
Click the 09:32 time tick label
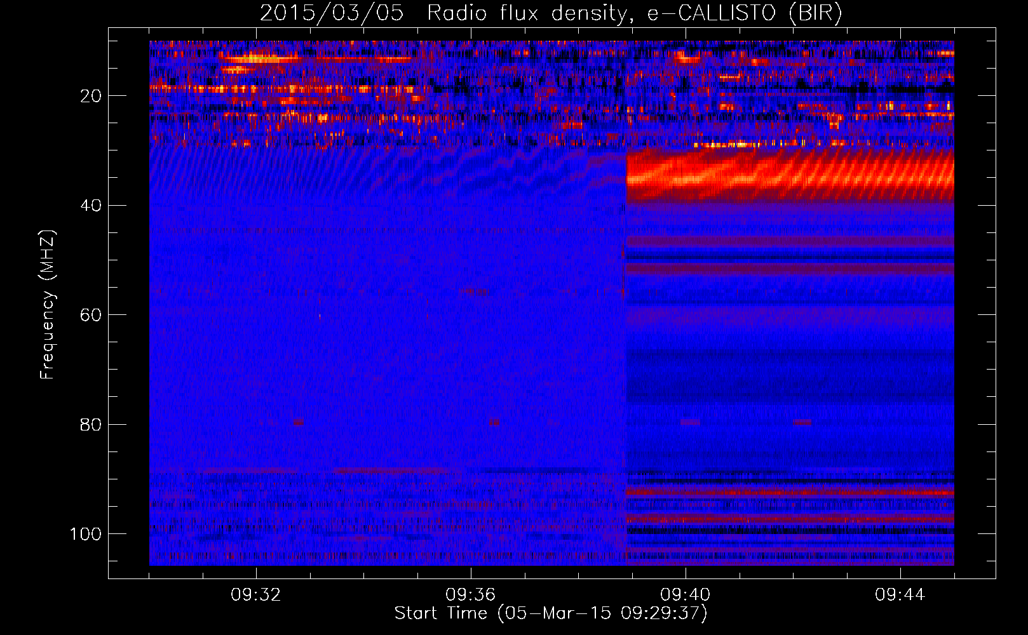[x=256, y=595]
